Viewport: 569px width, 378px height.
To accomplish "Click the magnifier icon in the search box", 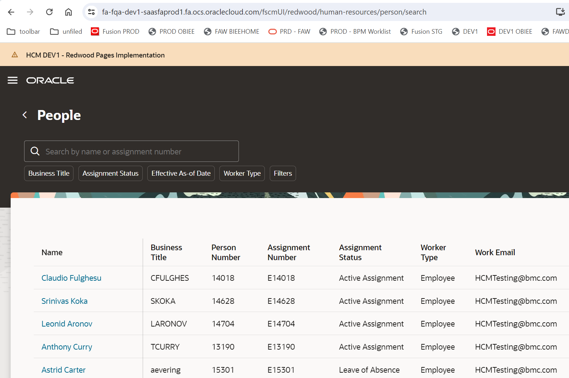I will [x=35, y=151].
